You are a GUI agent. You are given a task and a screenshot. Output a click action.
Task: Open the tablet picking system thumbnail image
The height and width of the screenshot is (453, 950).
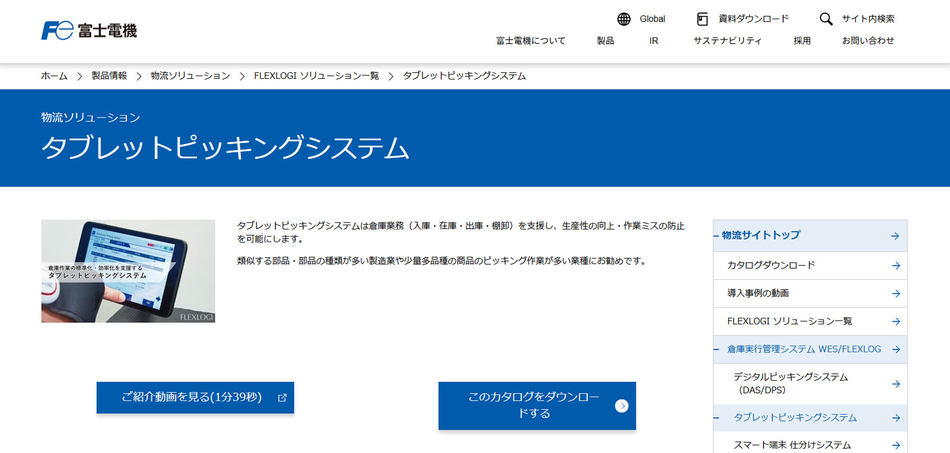[128, 271]
